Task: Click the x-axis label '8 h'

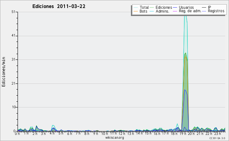Action: [x=87, y=133]
